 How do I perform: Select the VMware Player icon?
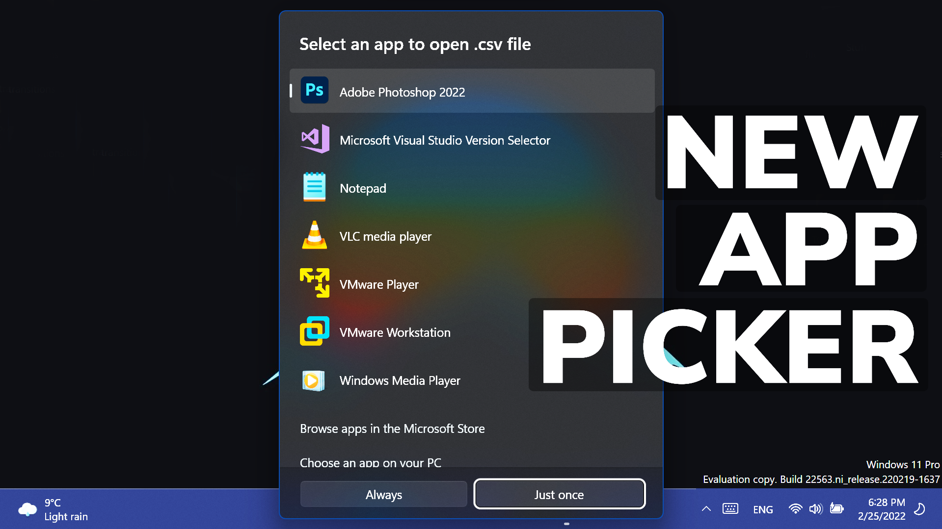[315, 283]
